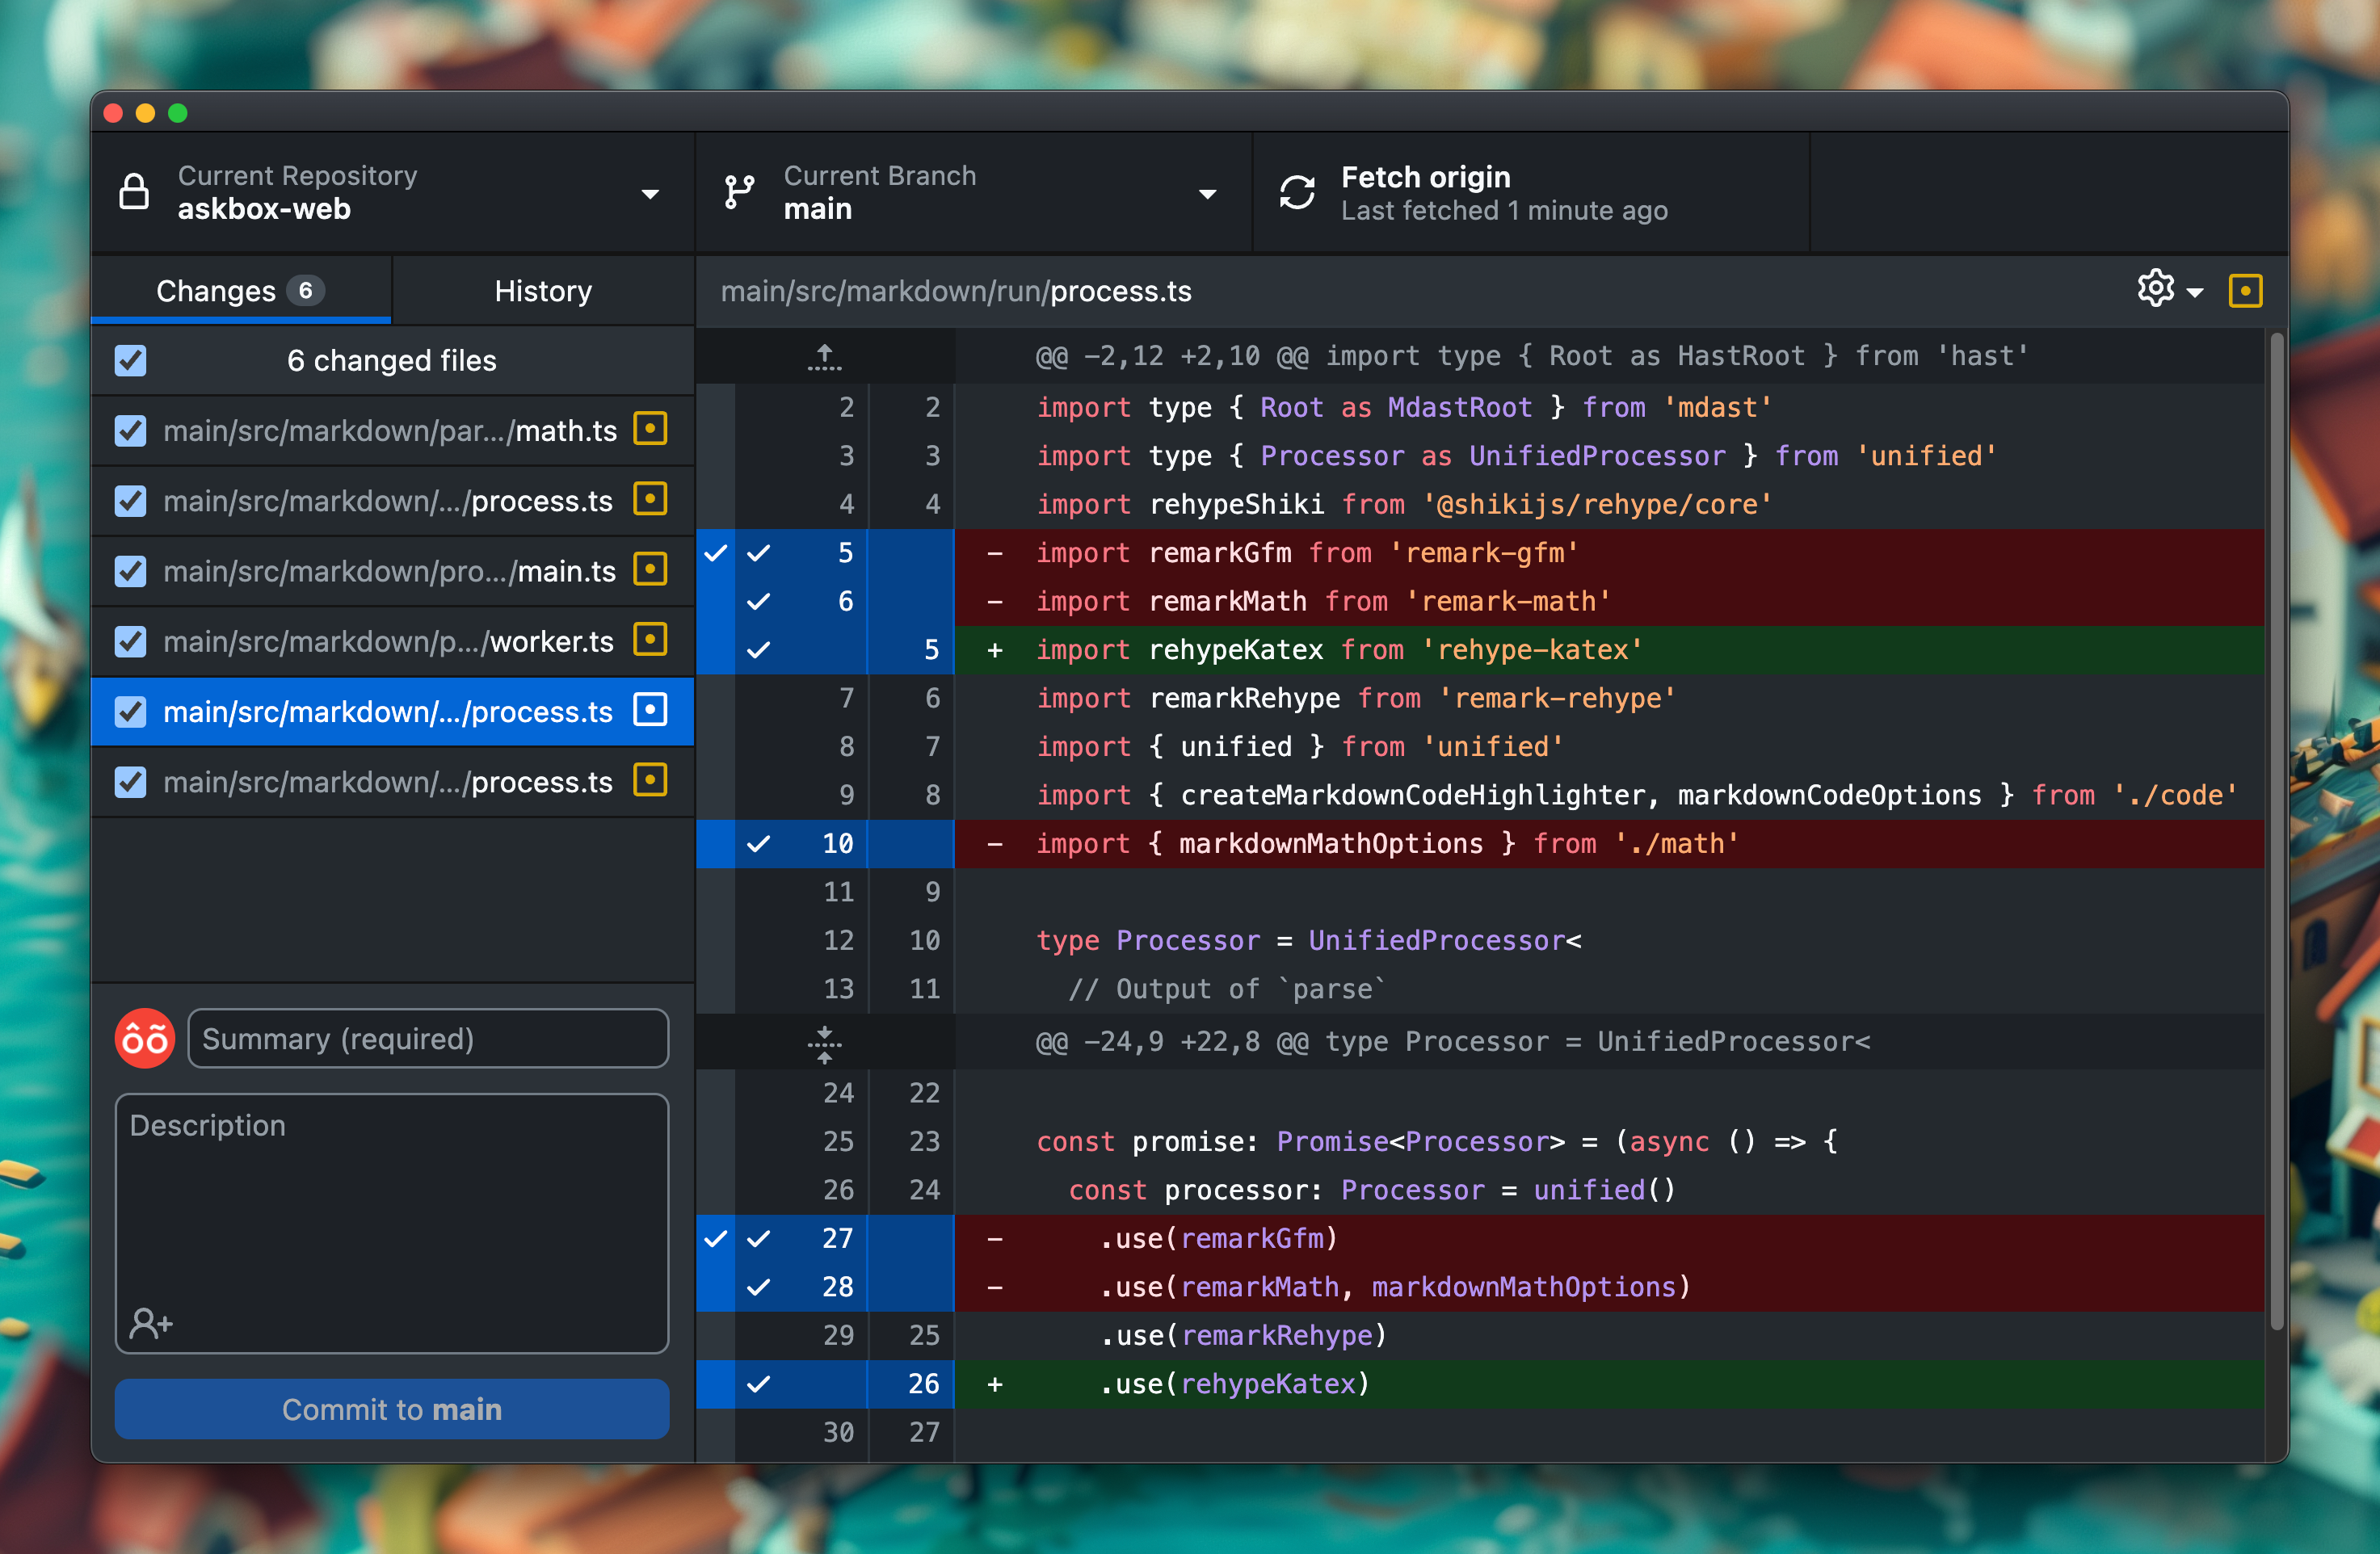Screen dimensions: 2380x1554
Task: Click the diff vertical scrollbar
Action: point(2277,830)
